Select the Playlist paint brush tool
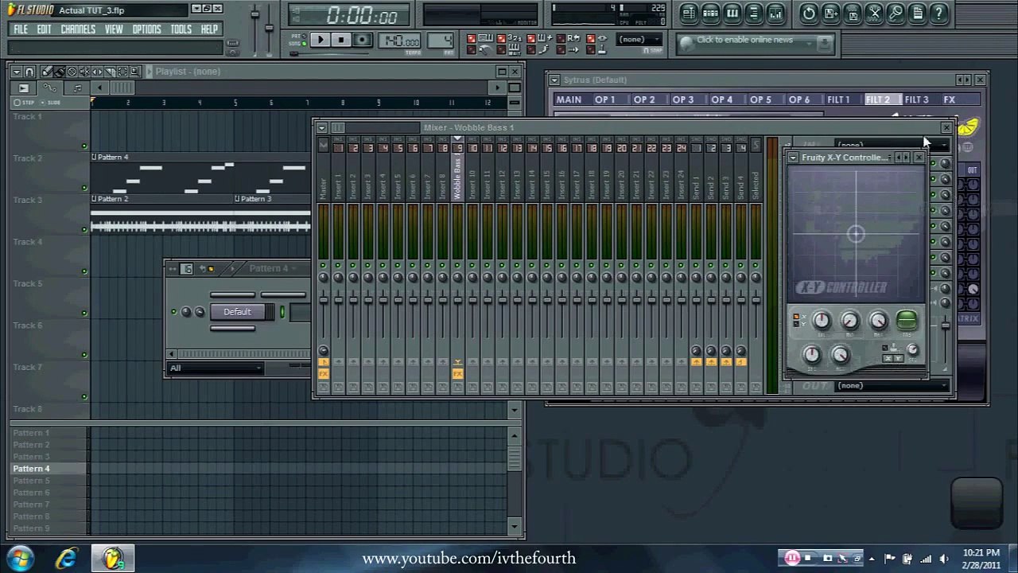 click(x=59, y=72)
